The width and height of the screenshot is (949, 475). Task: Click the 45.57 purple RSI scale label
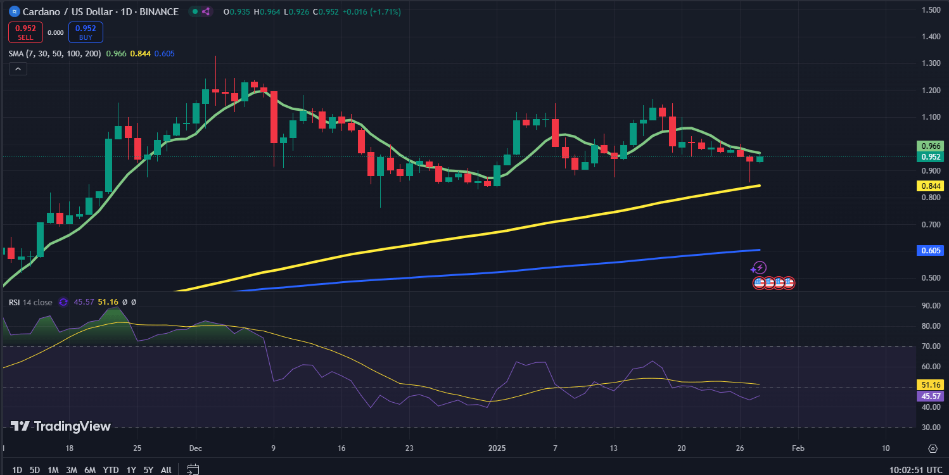[x=930, y=396]
